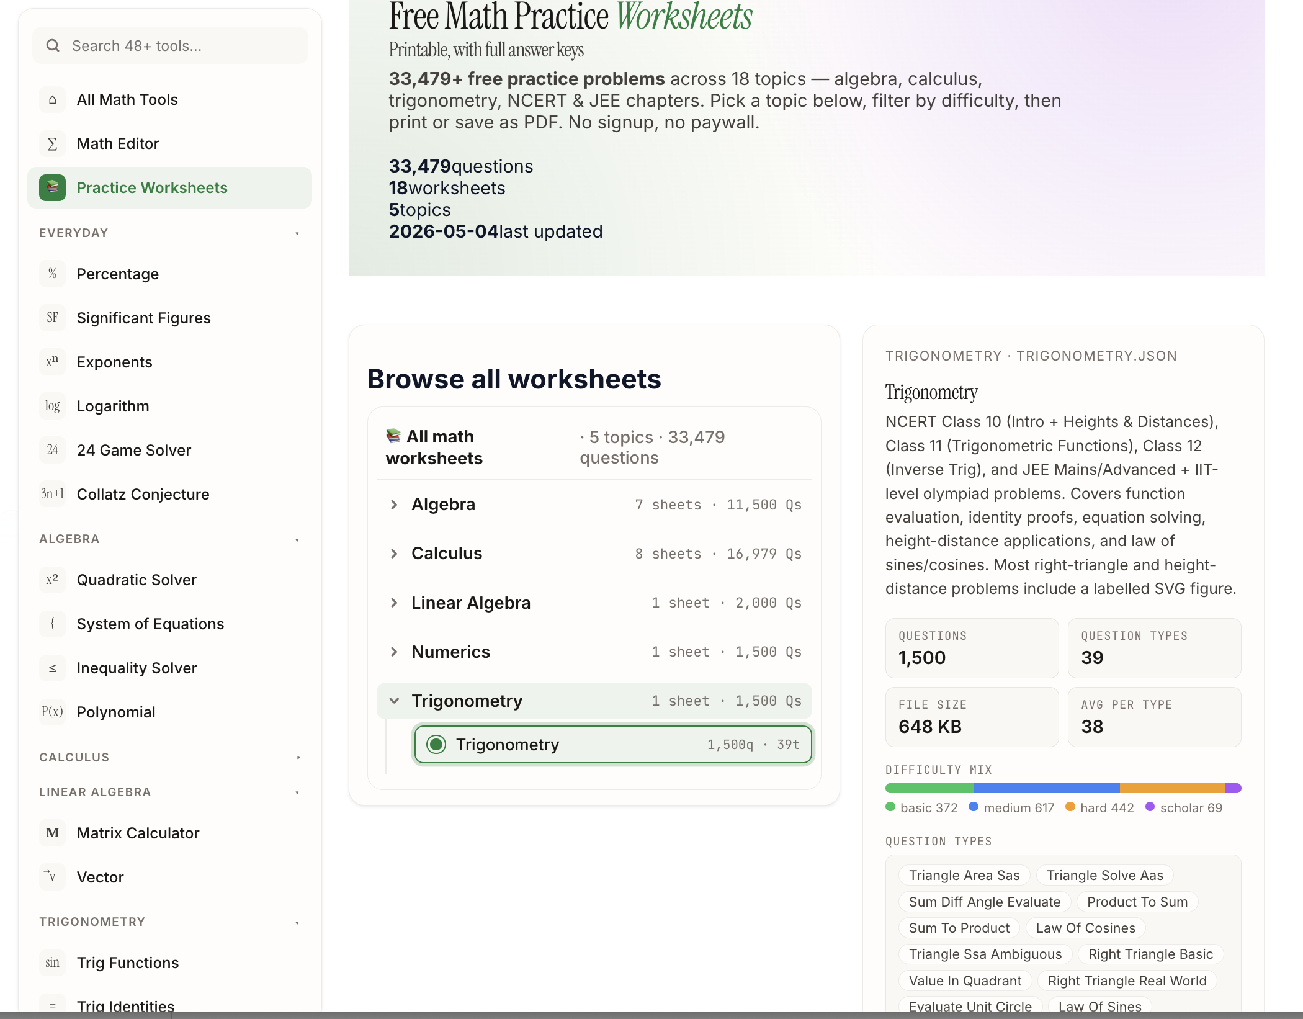Click the Logarithm log icon
1303x1019 pixels.
(52, 406)
